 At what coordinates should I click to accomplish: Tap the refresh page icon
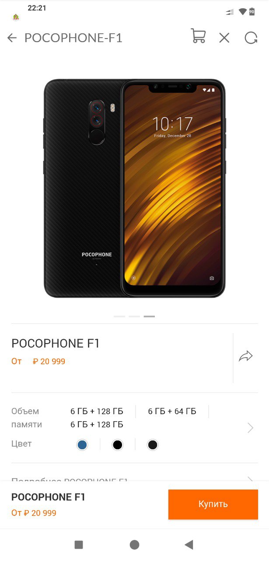pyautogui.click(x=251, y=38)
